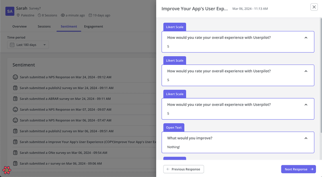Click the calendar icon beside '19 days ago'
The height and width of the screenshot is (177, 322).
coord(90,15)
